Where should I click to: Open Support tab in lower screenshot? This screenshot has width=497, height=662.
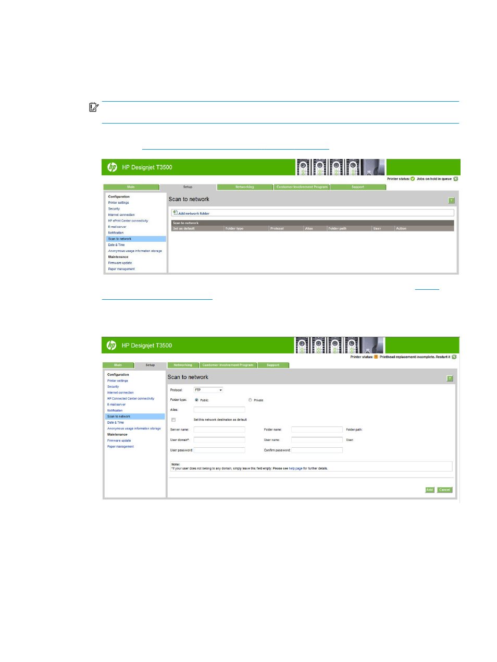click(273, 365)
